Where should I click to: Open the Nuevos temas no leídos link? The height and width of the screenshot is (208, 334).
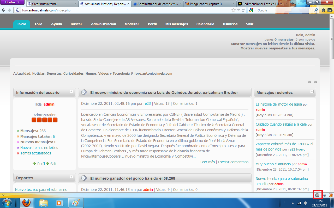[39, 148]
